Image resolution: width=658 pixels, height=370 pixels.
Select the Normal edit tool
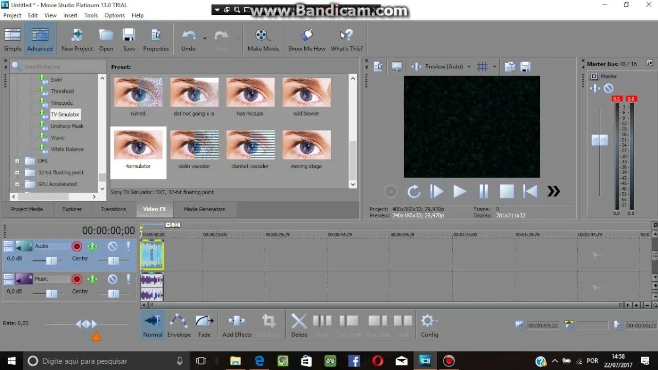pos(153,325)
